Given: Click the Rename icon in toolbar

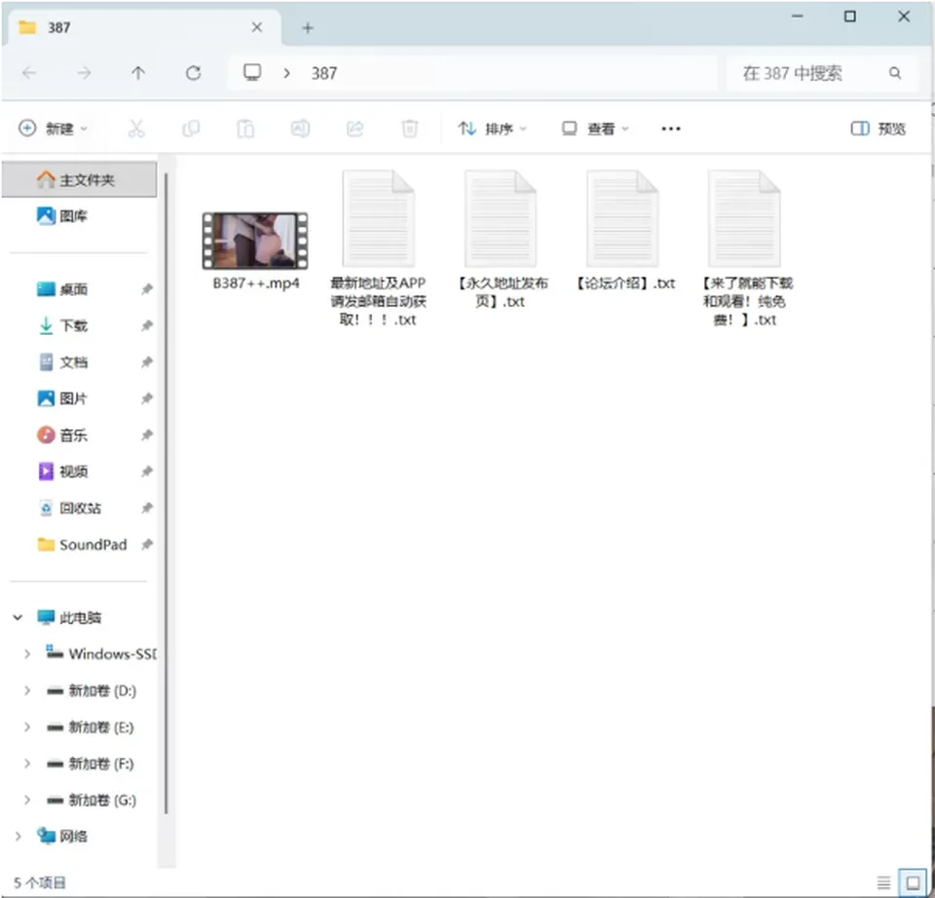Looking at the screenshot, I should point(300,129).
